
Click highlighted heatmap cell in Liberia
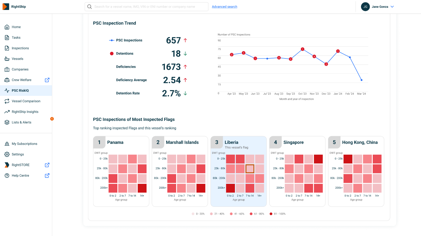tap(250, 168)
